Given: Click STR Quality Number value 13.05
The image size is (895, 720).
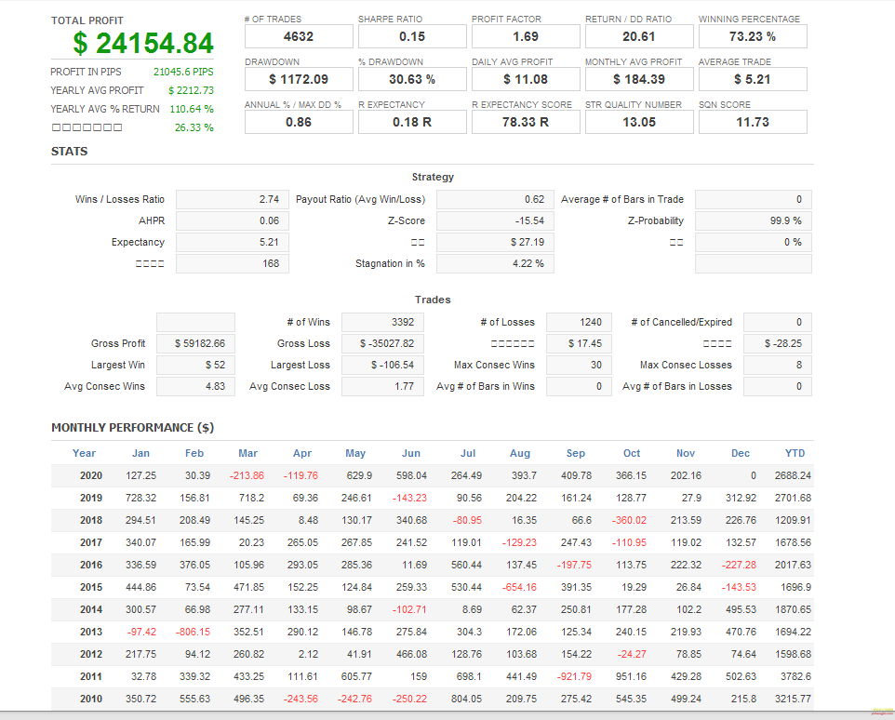Looking at the screenshot, I should tap(639, 122).
